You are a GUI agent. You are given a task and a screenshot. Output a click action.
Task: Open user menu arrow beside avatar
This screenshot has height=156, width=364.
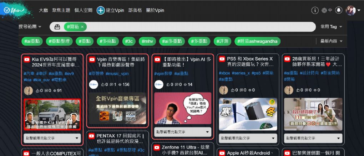359,10
